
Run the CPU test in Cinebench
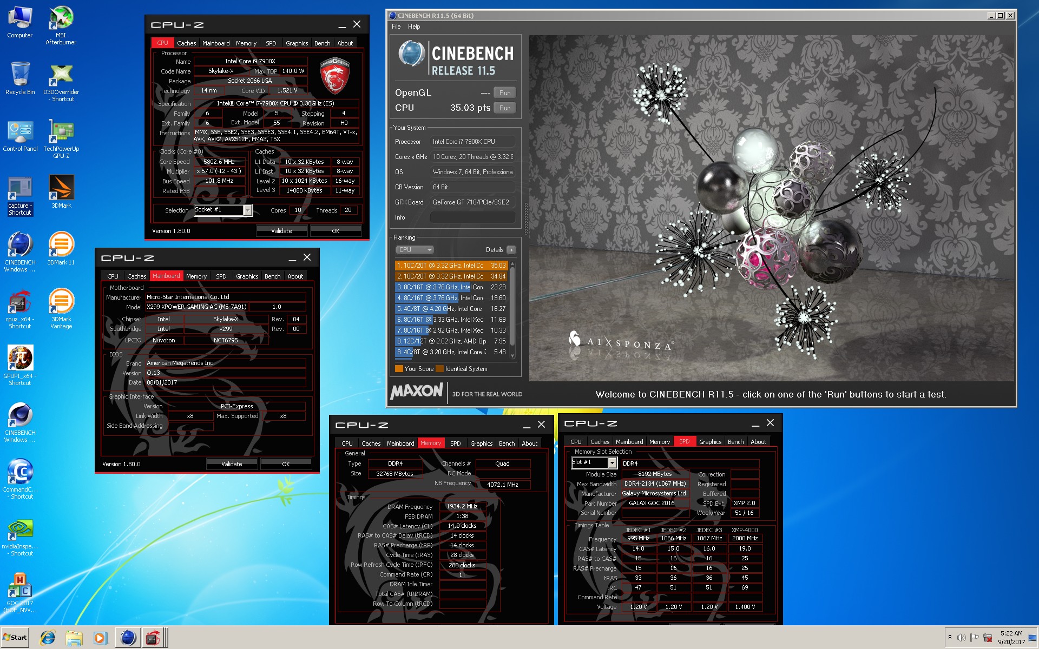point(505,108)
